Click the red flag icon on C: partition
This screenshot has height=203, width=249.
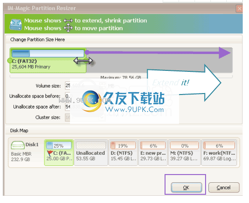pyautogui.click(x=50, y=153)
